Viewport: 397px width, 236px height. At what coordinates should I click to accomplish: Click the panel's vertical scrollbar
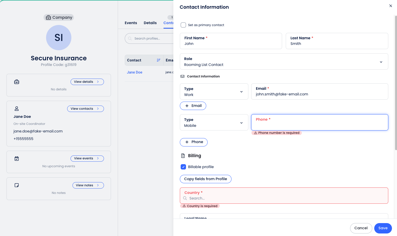(396, 84)
